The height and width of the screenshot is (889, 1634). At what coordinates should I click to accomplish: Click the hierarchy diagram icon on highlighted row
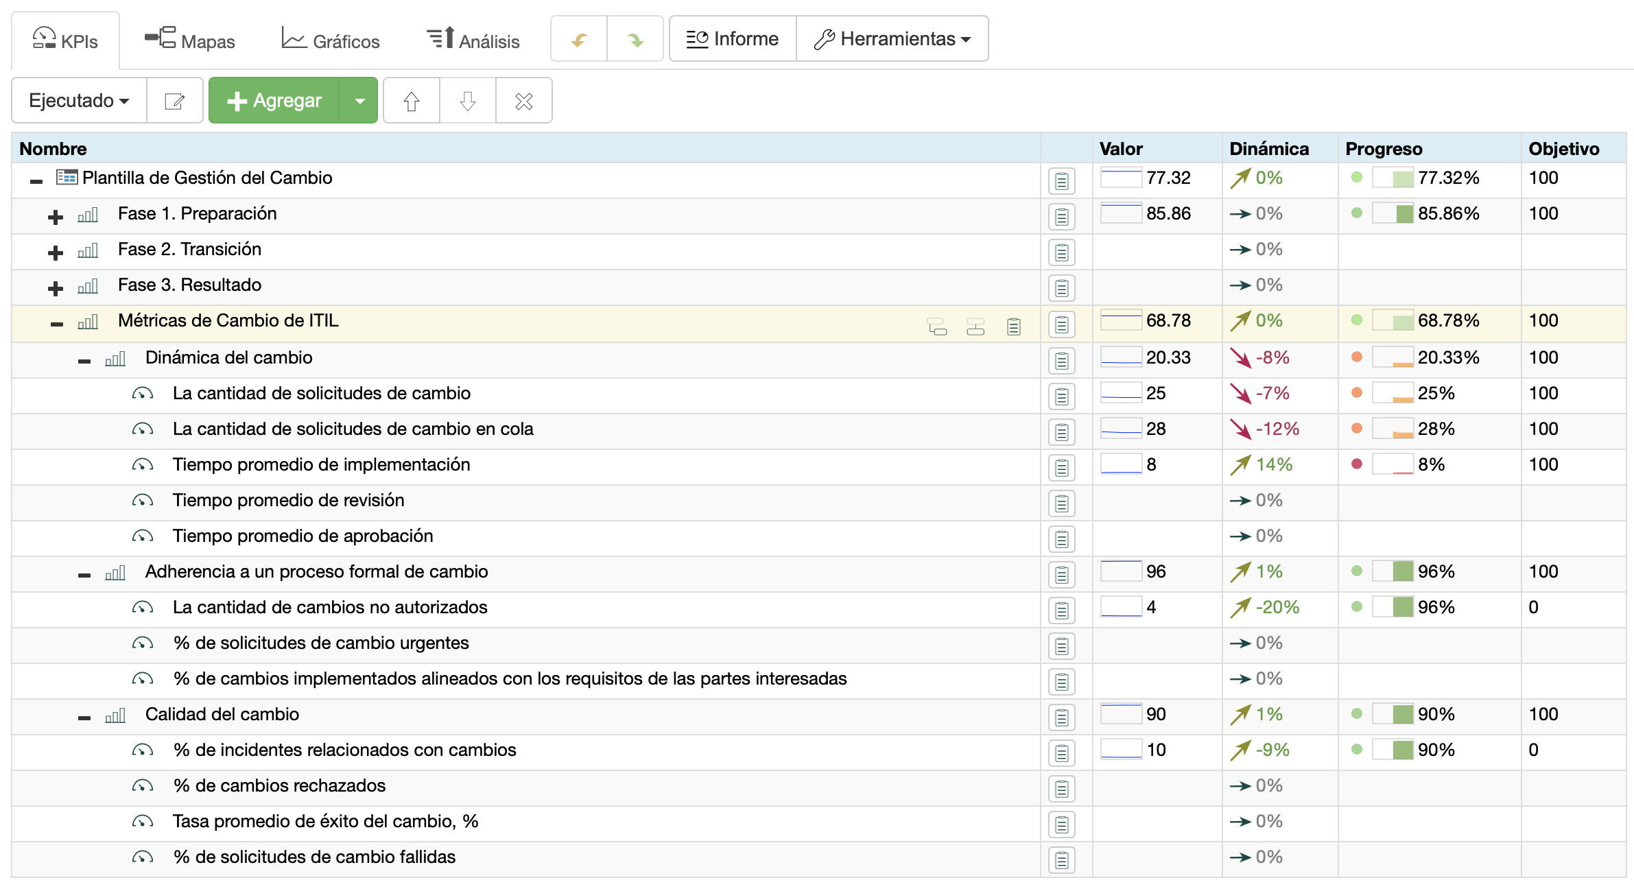click(x=976, y=326)
